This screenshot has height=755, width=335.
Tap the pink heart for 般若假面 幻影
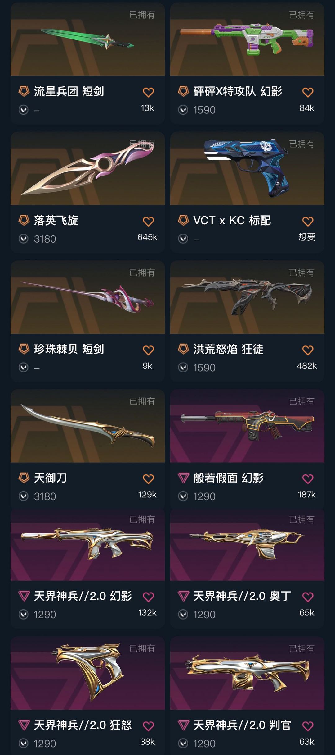click(x=308, y=479)
